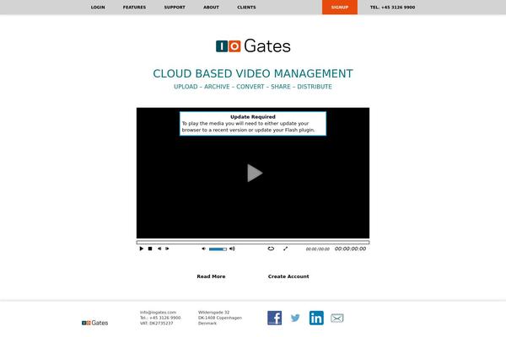506x337 pixels.
Task: Click the Update Required message box
Action: (x=253, y=124)
